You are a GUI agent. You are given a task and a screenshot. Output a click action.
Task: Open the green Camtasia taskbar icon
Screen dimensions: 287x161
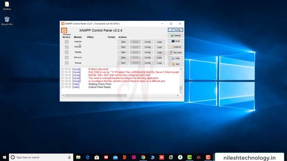189,157
